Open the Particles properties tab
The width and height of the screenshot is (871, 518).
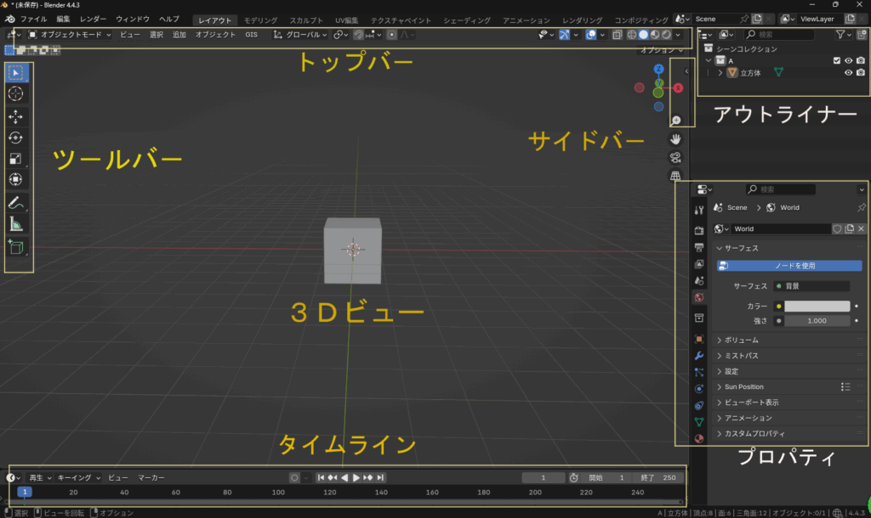(699, 372)
